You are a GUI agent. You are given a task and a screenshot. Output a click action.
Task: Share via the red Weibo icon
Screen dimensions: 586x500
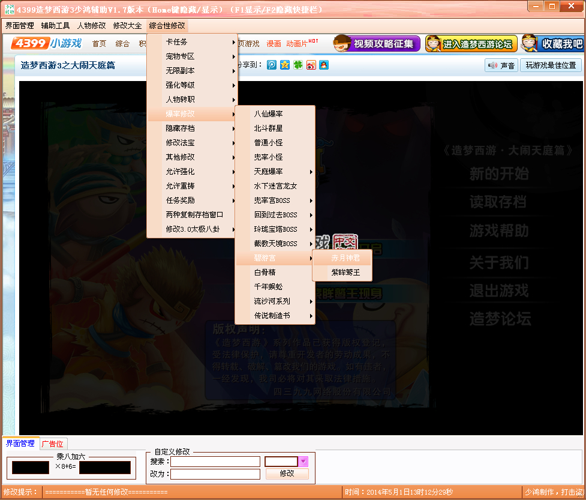pos(311,65)
